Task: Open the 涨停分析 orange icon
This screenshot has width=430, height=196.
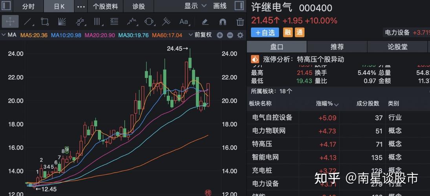Action: coord(255,59)
